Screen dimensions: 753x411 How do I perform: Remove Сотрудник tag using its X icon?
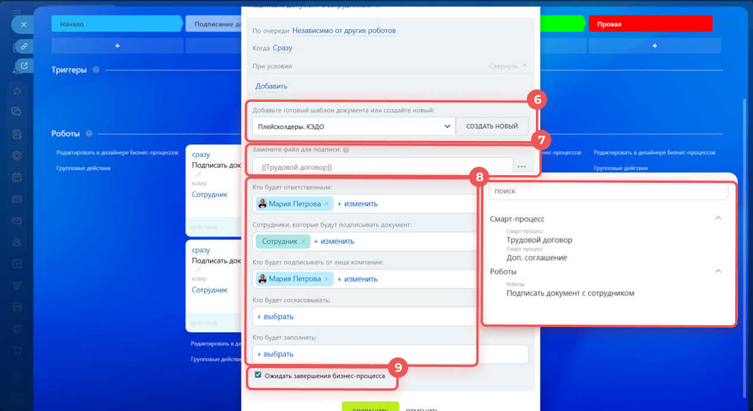pos(303,241)
